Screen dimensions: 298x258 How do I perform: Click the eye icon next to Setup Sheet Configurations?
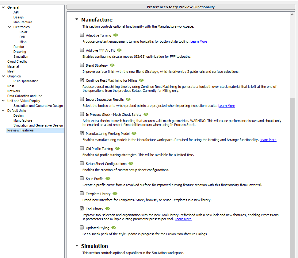pyautogui.click(x=131, y=163)
